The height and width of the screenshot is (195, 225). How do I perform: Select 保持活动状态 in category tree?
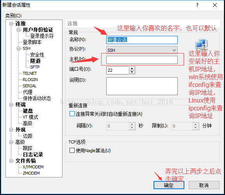coord(37,98)
